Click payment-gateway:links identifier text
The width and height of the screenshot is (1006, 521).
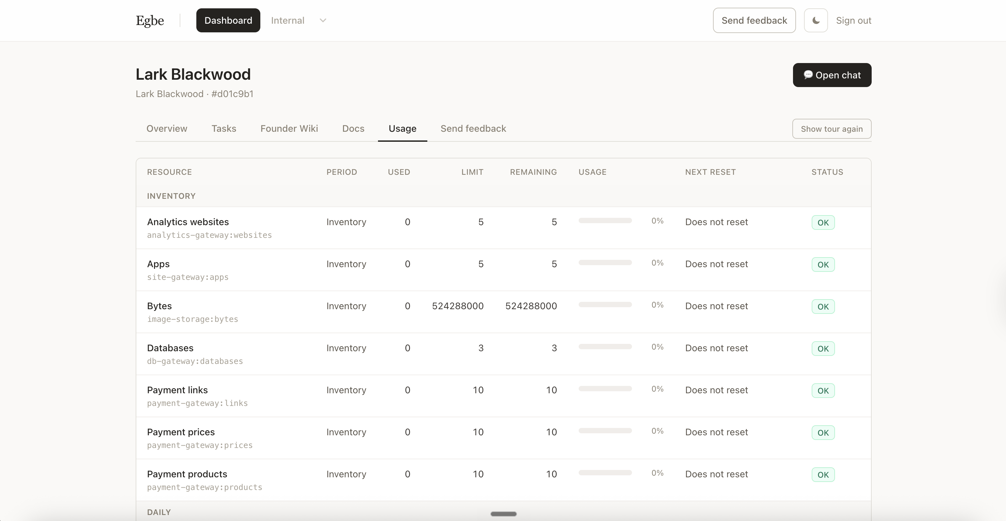click(197, 403)
